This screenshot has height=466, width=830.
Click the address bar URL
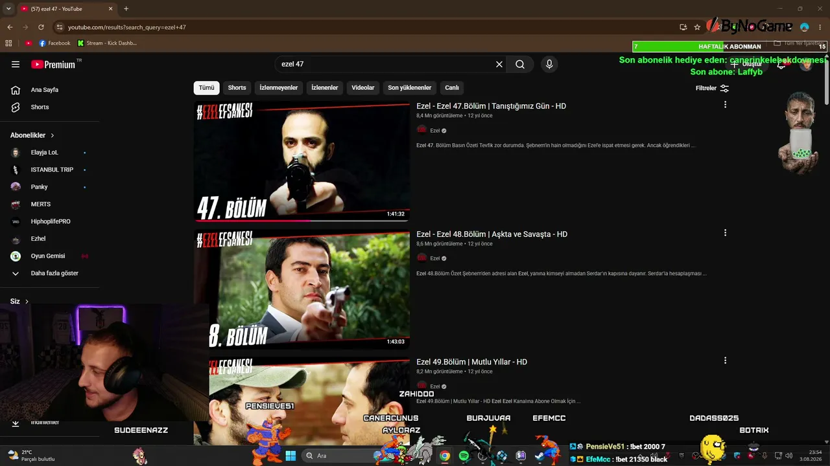(x=127, y=27)
